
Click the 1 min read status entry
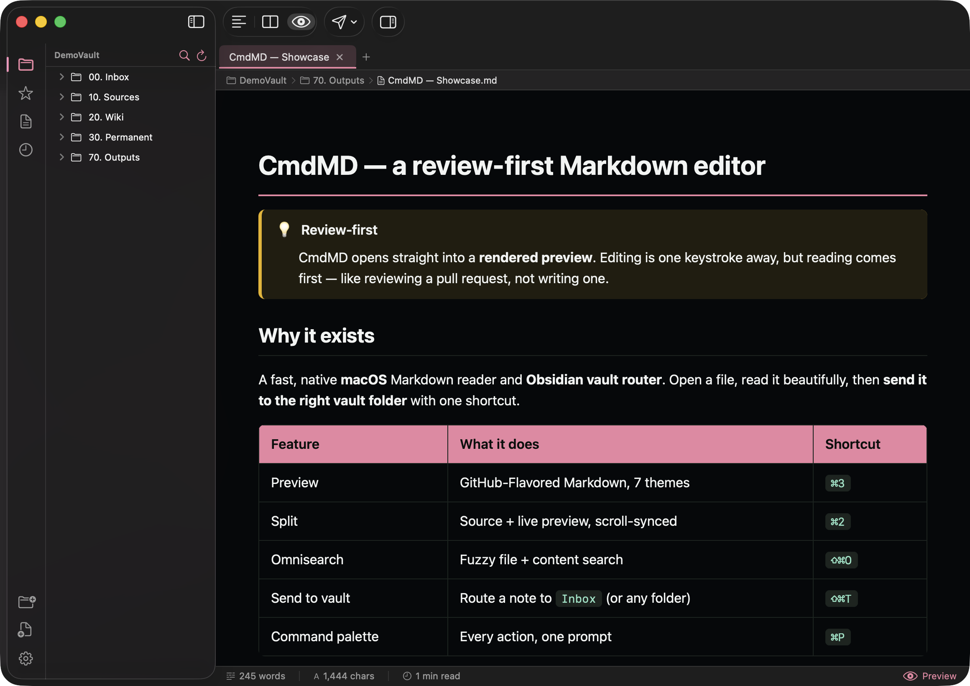pyautogui.click(x=431, y=676)
